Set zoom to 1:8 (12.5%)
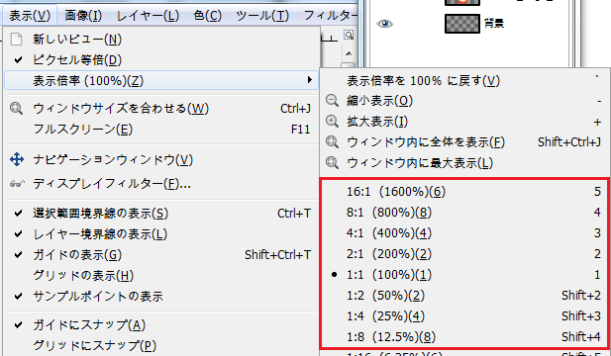Viewport: 611px width, 356px height. click(464, 336)
